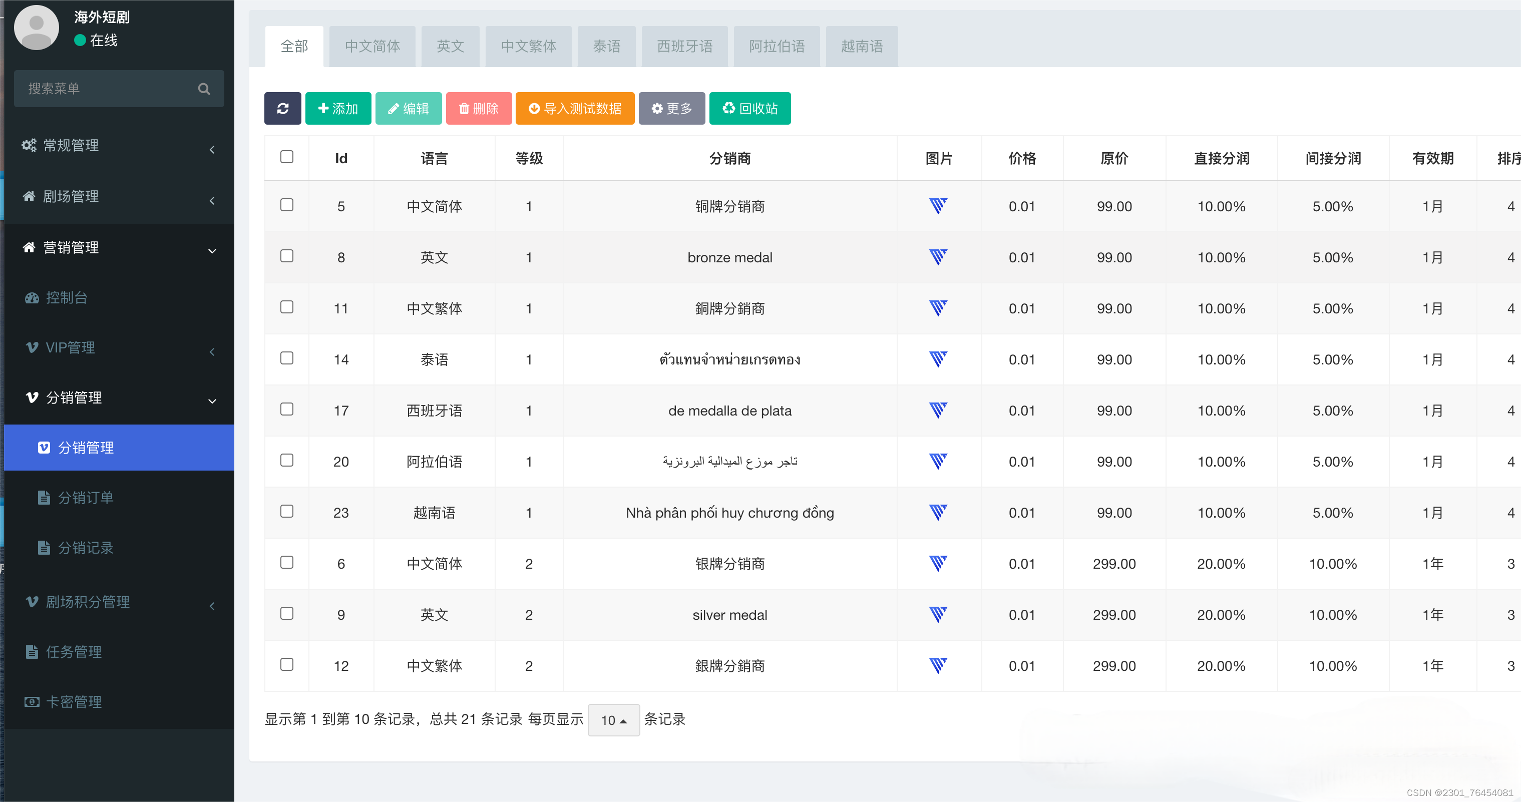Check the row with Id 20
The height and width of the screenshot is (802, 1521).
coord(287,460)
